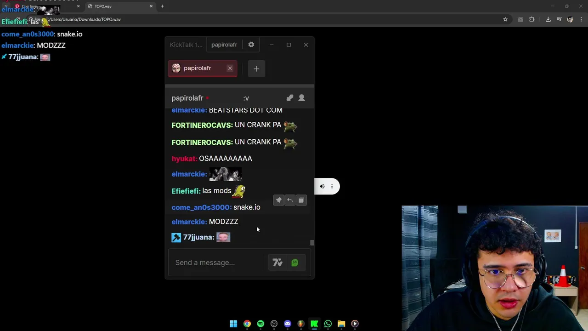
Task: Click 77jjuana moderator badge icon
Action: [176, 237]
